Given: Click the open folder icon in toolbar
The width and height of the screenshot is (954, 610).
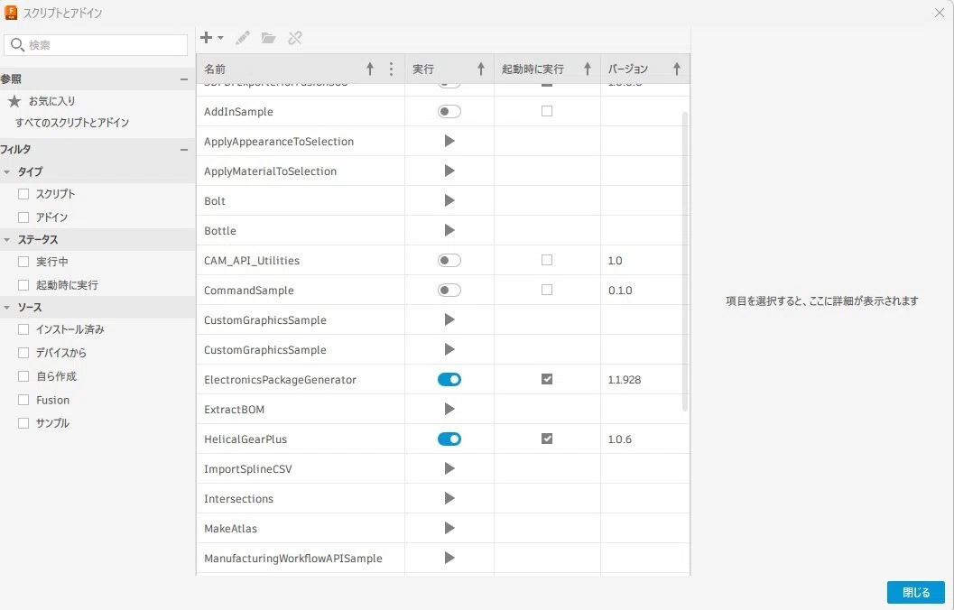Looking at the screenshot, I should pos(268,38).
